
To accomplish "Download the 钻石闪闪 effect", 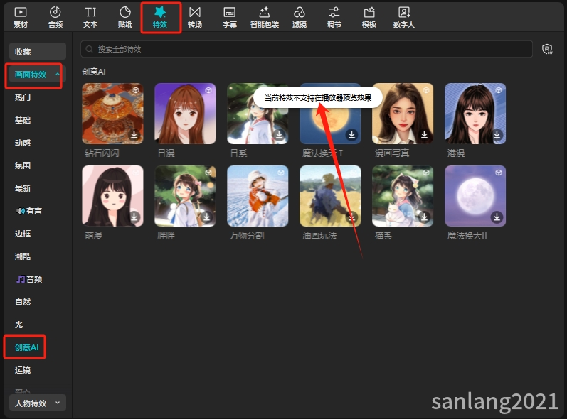I will coord(134,134).
